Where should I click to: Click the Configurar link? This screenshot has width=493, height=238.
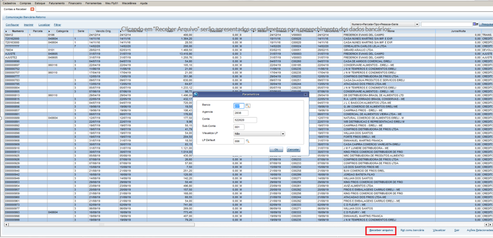point(12,24)
